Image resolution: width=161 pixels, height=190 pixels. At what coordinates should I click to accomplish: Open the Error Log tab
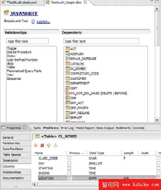pos(67,128)
